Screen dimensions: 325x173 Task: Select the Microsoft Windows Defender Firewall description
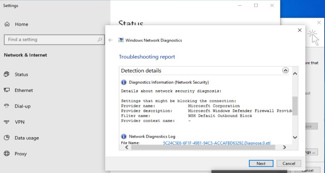click(x=240, y=111)
